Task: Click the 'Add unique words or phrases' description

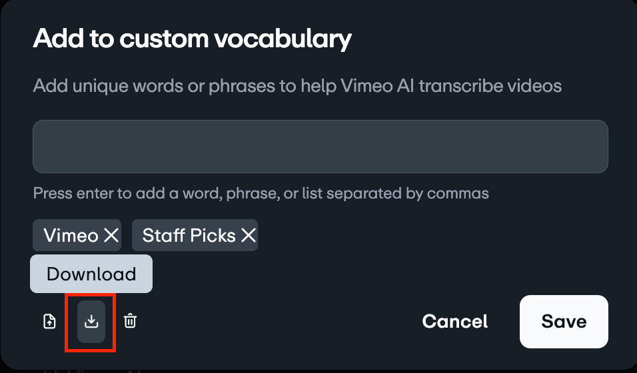Action: pyautogui.click(x=297, y=86)
